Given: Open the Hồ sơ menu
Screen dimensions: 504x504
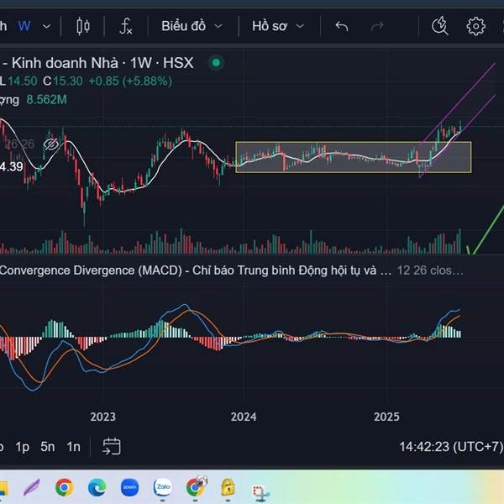Looking at the screenshot, I should coord(270,26).
